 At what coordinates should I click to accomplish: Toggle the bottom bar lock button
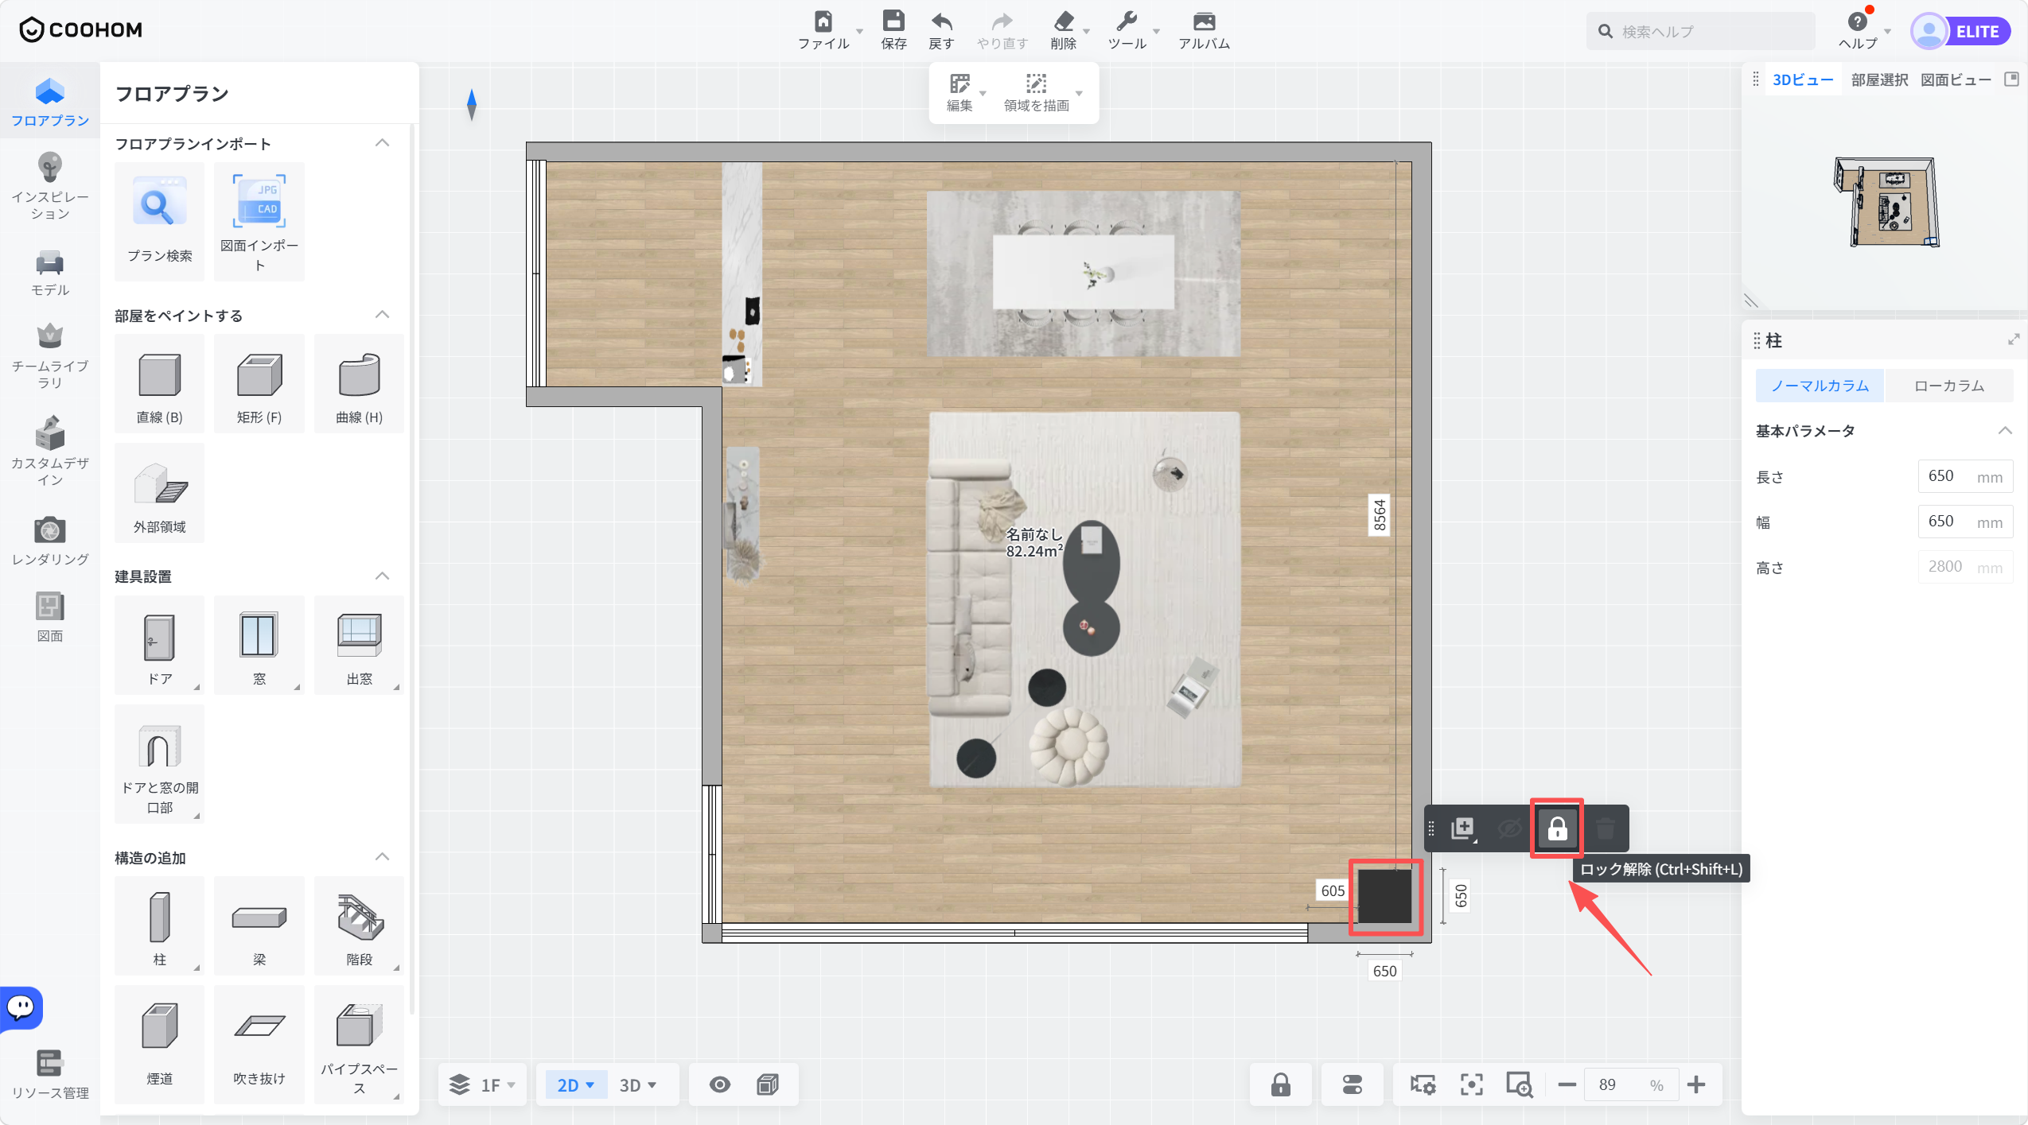point(1280,1084)
